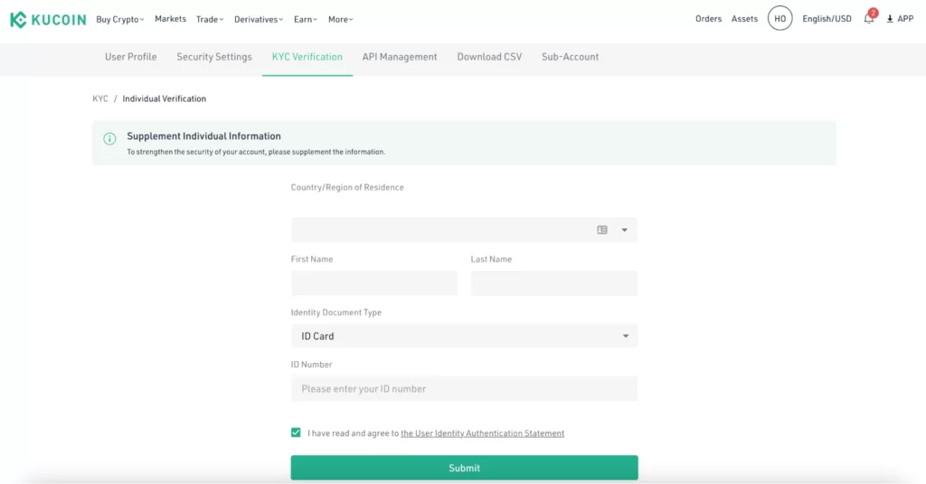The height and width of the screenshot is (484, 926).
Task: Open the Trade dropdown menu
Action: tap(210, 20)
